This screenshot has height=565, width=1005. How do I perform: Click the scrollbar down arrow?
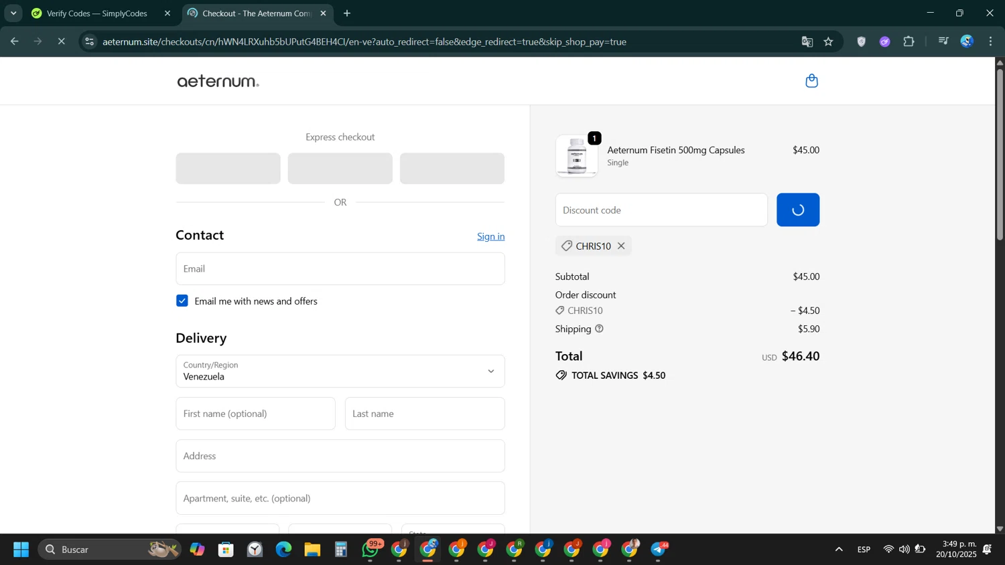pyautogui.click(x=1000, y=529)
